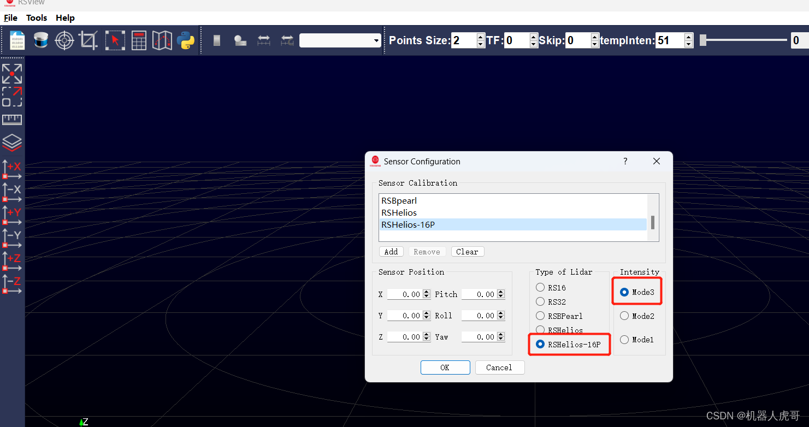Open the Python console icon
Screen dimensions: 809x427
(x=186, y=40)
